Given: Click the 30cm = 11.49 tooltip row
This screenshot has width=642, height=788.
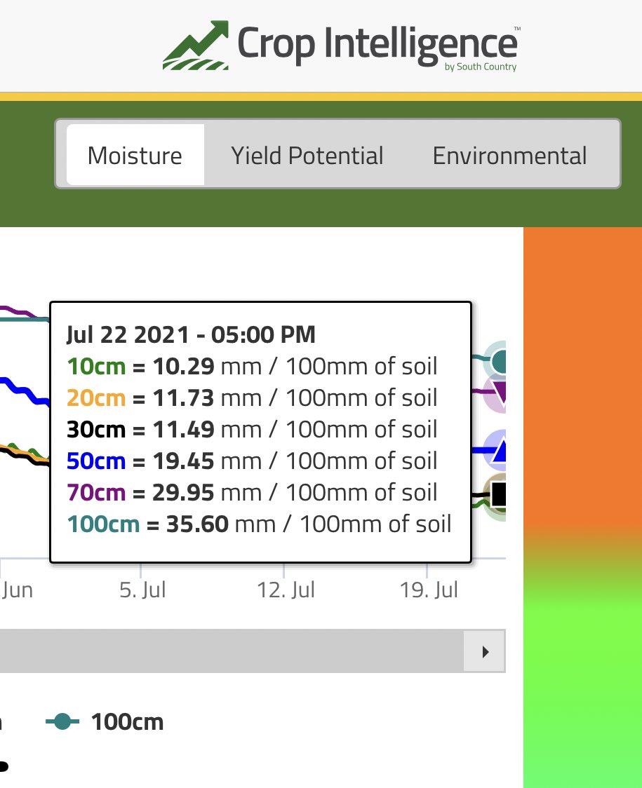Looking at the screenshot, I should pos(252,430).
